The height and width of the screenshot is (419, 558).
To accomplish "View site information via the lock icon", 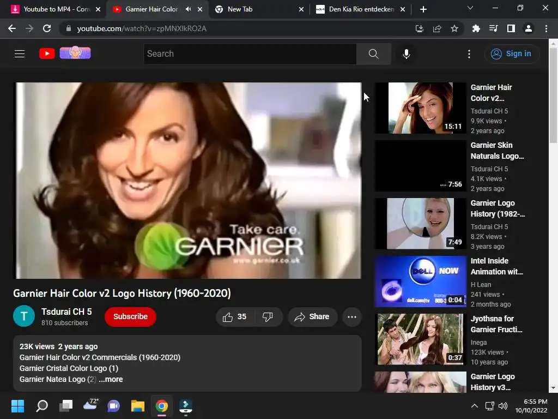I will coord(69,28).
